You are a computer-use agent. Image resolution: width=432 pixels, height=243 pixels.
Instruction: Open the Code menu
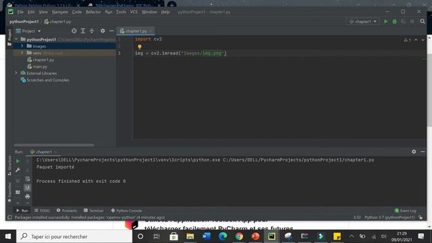77,12
